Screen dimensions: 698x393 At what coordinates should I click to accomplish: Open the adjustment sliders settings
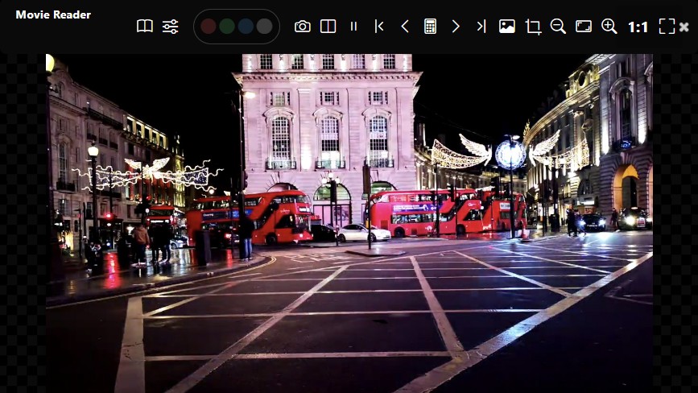click(x=171, y=27)
